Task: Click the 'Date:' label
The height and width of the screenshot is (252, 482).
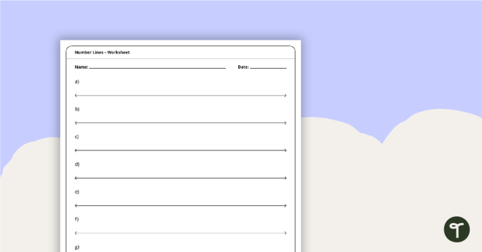Action: tap(243, 67)
